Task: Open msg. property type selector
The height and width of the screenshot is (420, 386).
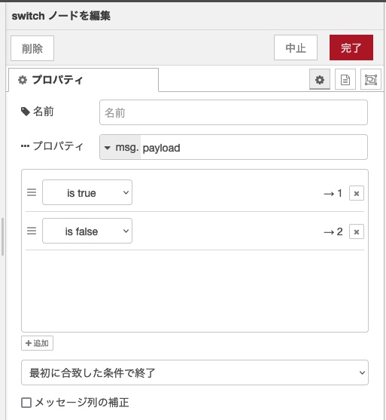Action: (120, 147)
